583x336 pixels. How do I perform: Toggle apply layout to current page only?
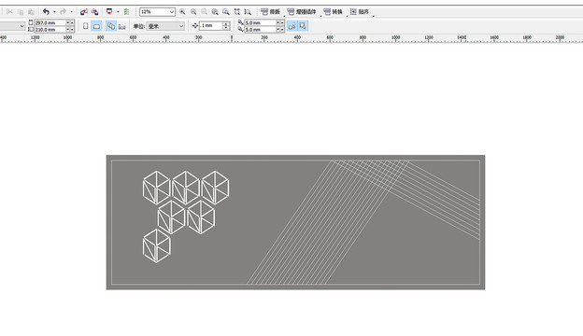pos(122,26)
